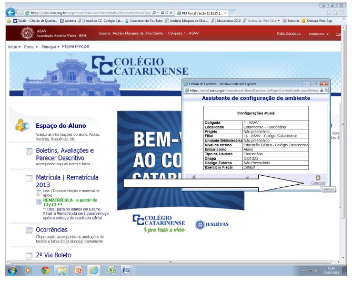The width and height of the screenshot is (352, 281).
Task: Click the Concluir link in popup
Action: [318, 183]
